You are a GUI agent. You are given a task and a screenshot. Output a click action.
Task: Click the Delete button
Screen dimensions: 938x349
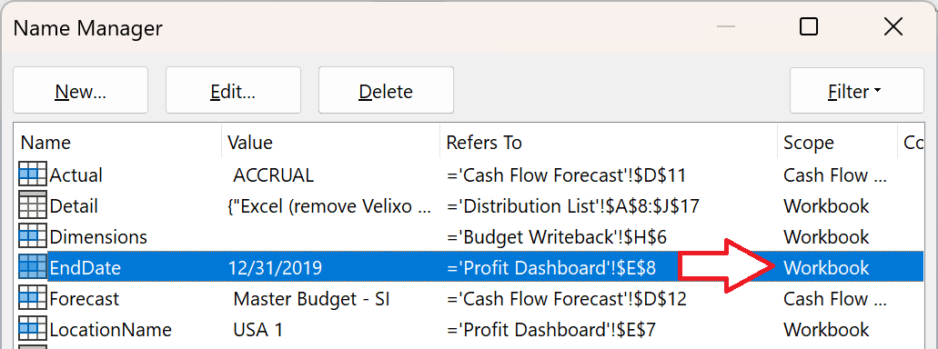[386, 90]
